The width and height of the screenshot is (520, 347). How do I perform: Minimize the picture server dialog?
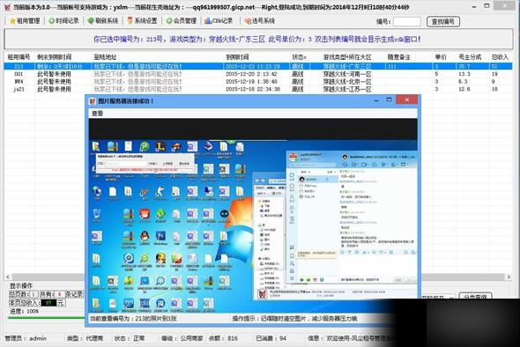click(376, 100)
